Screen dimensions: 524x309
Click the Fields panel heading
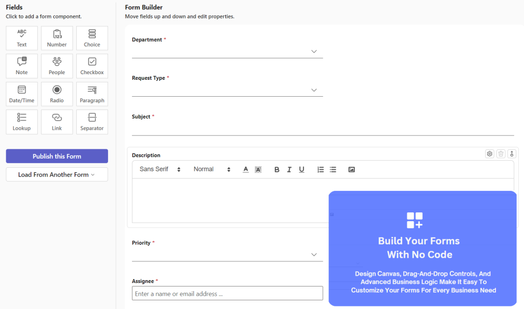(14, 7)
